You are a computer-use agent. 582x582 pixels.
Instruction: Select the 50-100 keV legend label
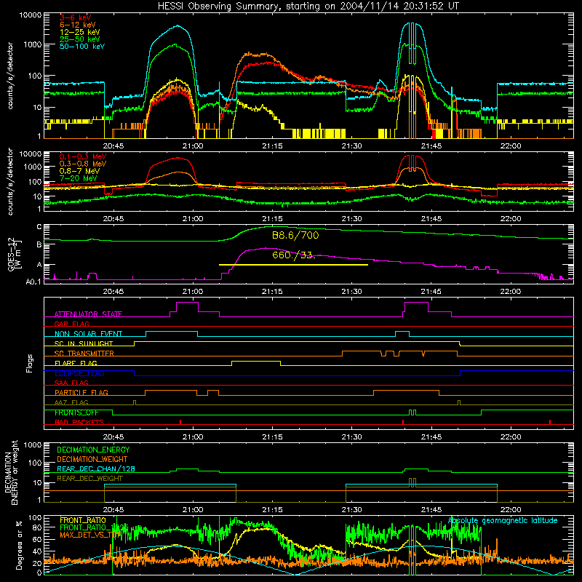pyautogui.click(x=82, y=47)
